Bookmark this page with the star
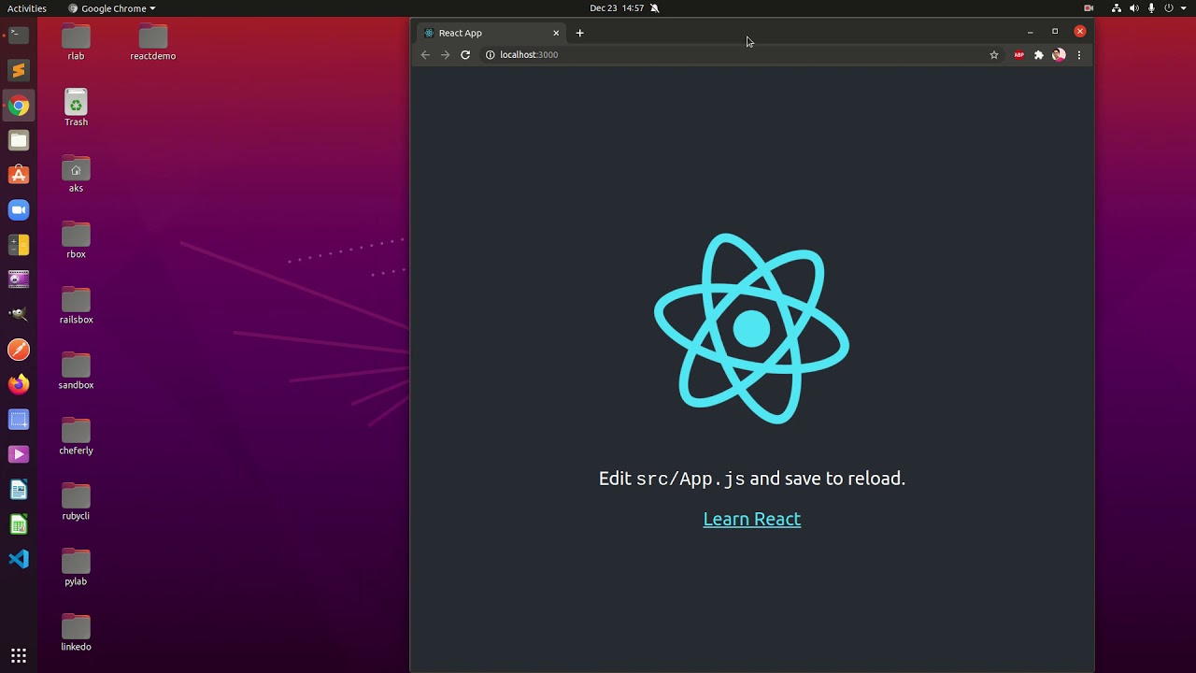This screenshot has height=673, width=1196. pyautogui.click(x=994, y=55)
